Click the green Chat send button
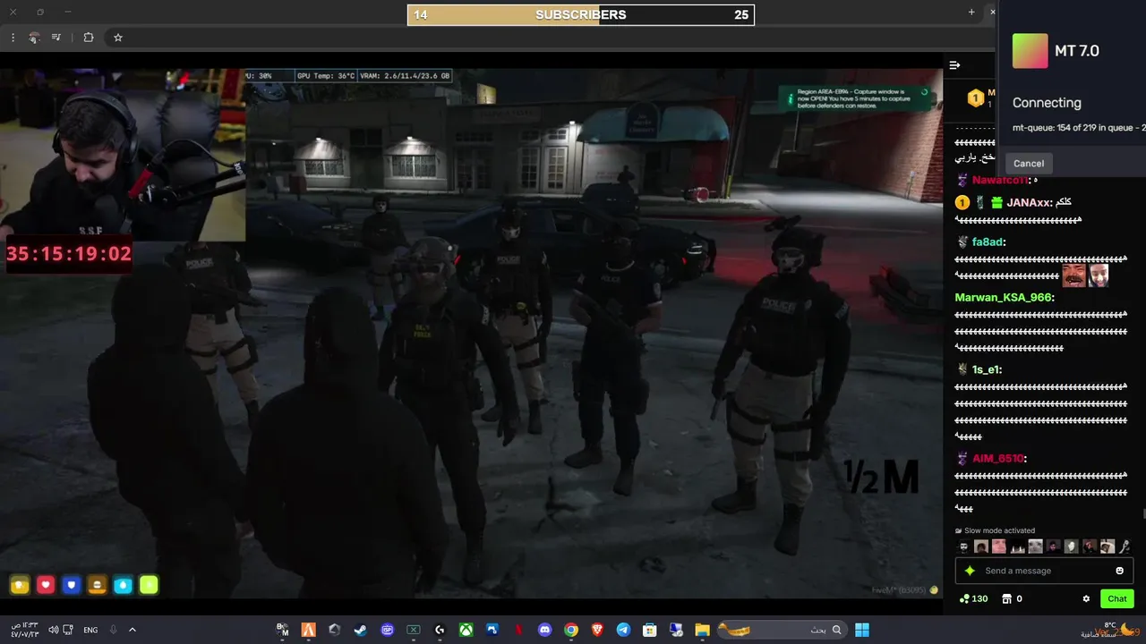Image resolution: width=1146 pixels, height=644 pixels. point(1117,598)
